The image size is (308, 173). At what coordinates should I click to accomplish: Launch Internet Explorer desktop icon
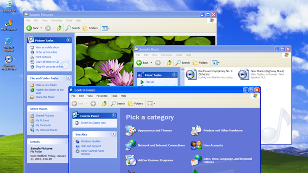coord(9,45)
